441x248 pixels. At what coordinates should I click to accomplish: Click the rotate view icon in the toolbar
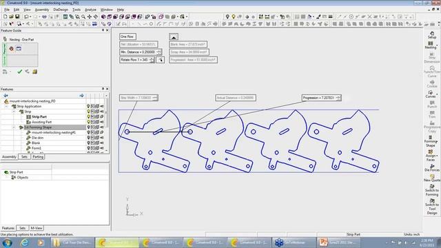tap(96, 17)
